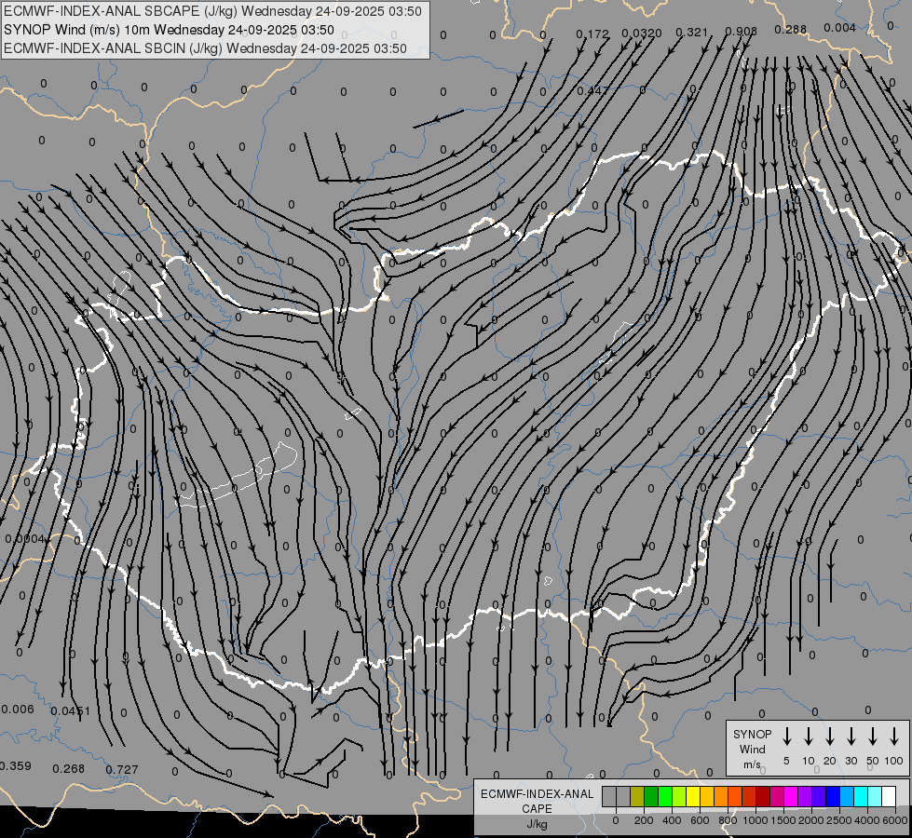
Task: Pick the pale cyan CAPE swatch
Action: point(875,796)
